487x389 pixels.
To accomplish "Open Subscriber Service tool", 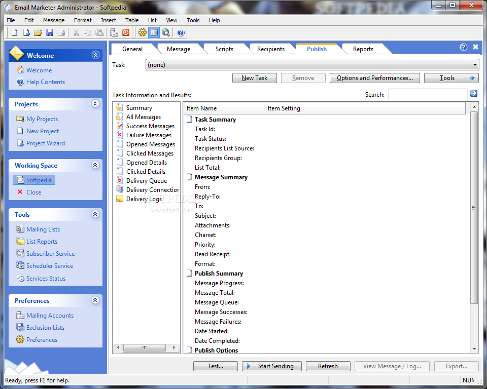I will (x=50, y=253).
